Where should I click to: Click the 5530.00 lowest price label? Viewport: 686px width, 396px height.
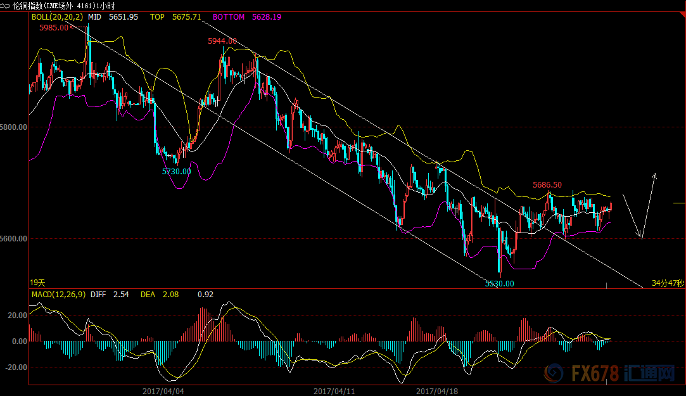point(499,284)
